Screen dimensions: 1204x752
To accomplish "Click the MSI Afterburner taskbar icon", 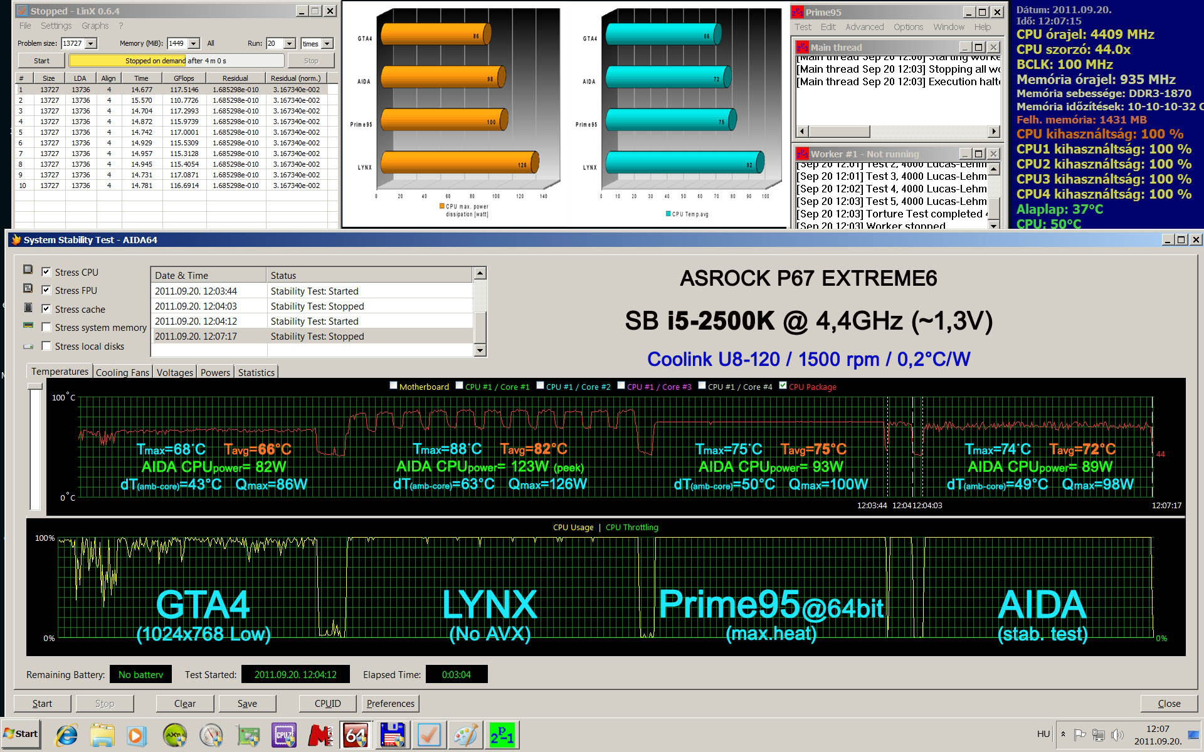I will (x=320, y=735).
